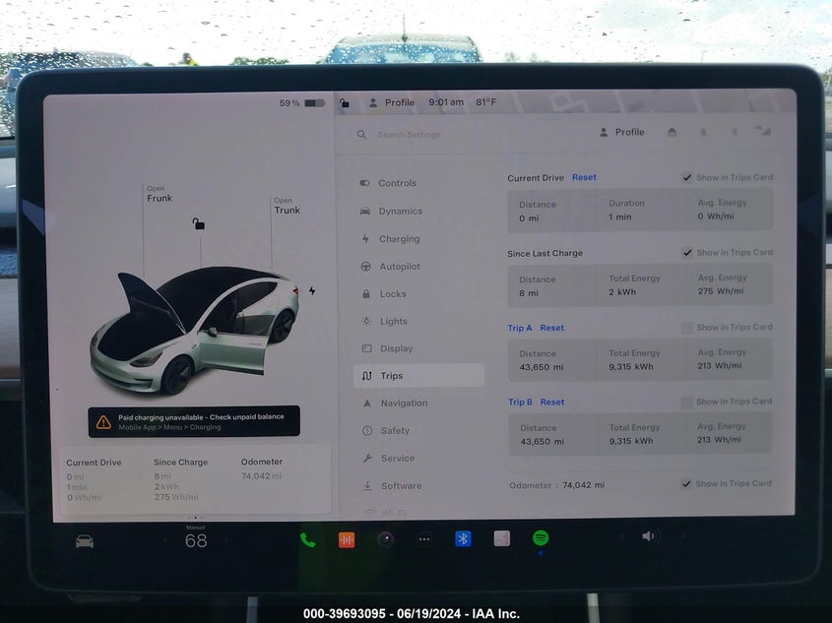Open the orange audio waveform app
This screenshot has width=832, height=623.
pos(347,539)
